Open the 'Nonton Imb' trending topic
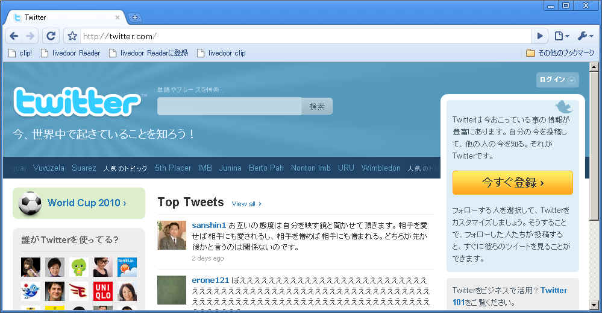The height and width of the screenshot is (313, 602). pos(310,168)
